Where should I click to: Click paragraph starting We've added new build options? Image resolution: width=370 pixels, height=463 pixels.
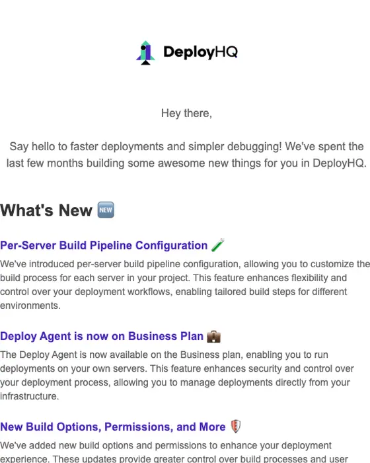point(174,452)
